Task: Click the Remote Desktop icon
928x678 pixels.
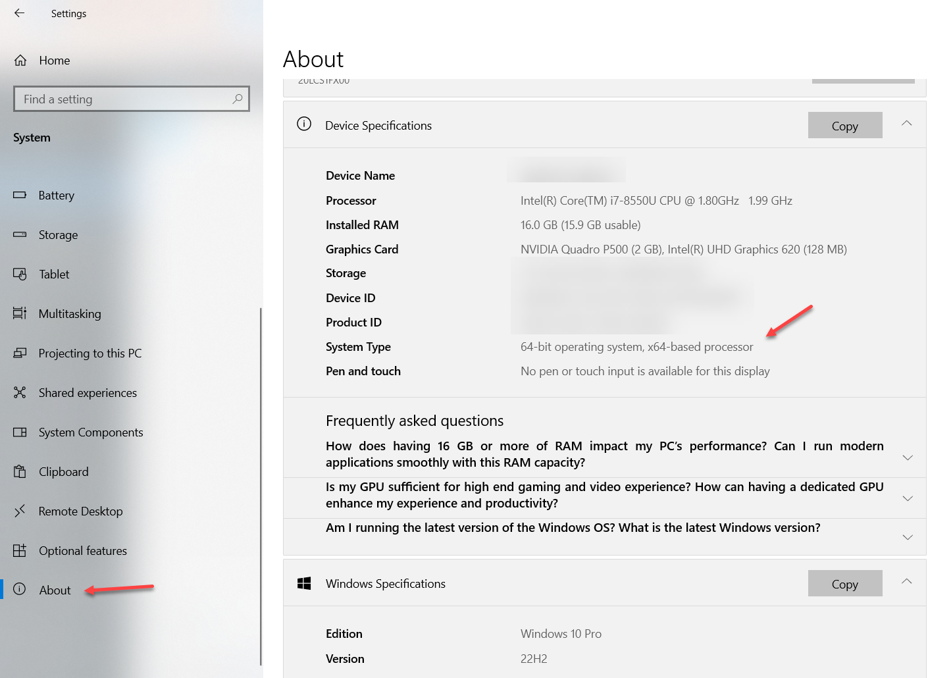Action: point(20,511)
